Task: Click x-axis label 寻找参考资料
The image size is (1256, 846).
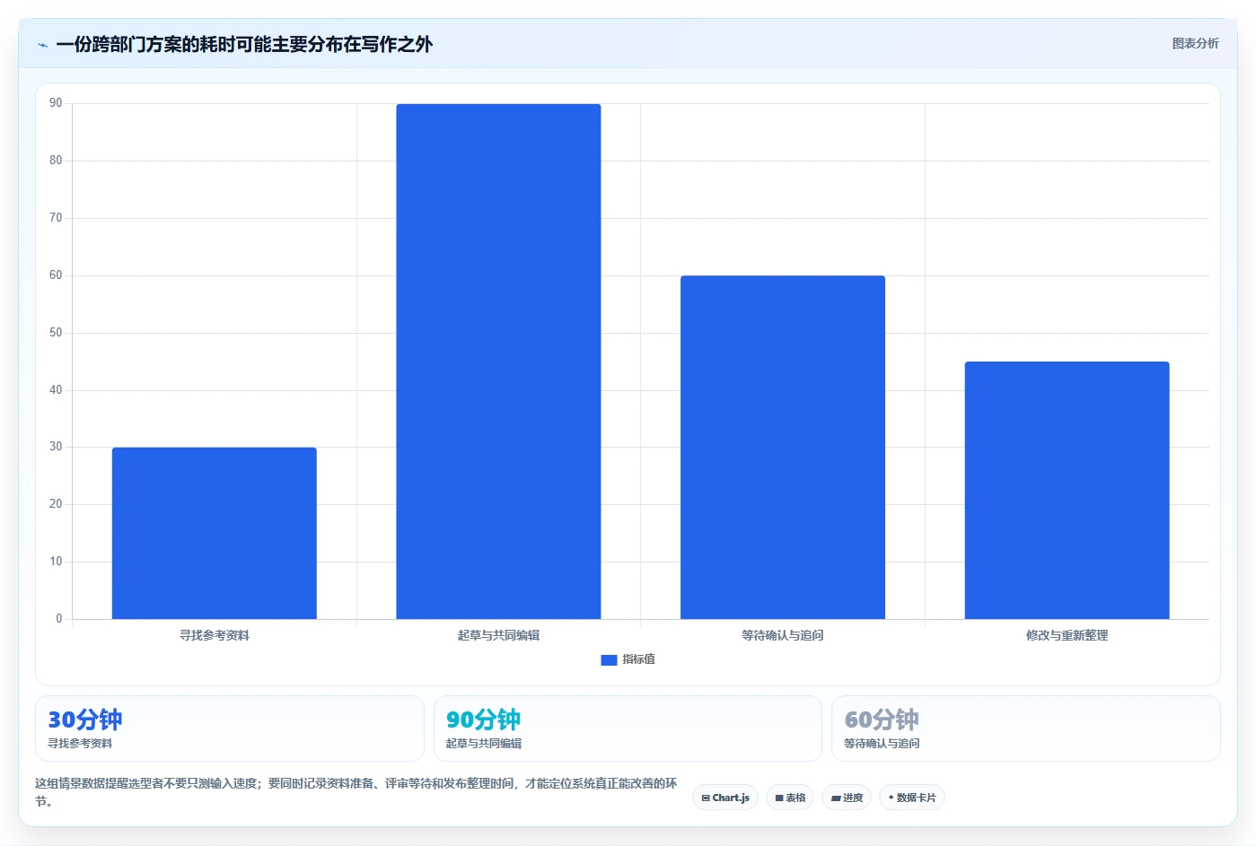Action: point(215,635)
